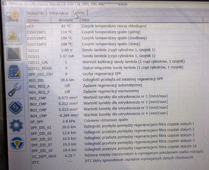Click the Nazwa column header
This screenshot has height=170, width=209.
click(33, 20)
